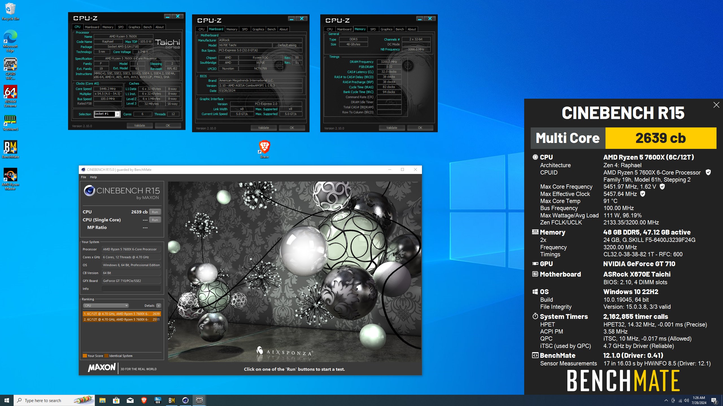
Task: Open the About tab in the third CPU-Z window
Action: (412, 29)
